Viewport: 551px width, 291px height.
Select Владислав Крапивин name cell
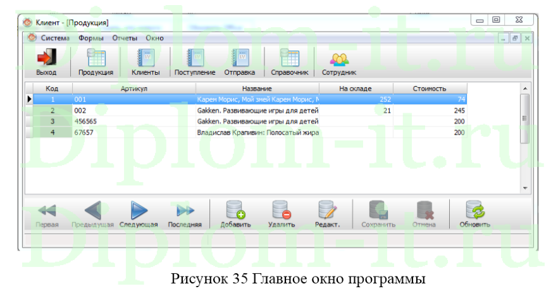click(x=257, y=132)
